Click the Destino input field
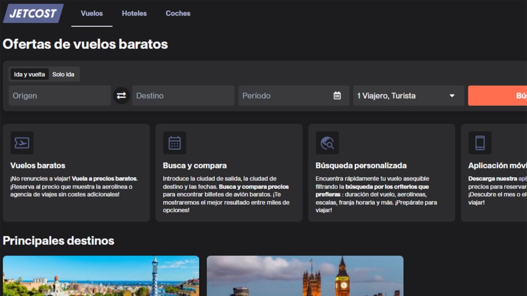 tap(183, 96)
